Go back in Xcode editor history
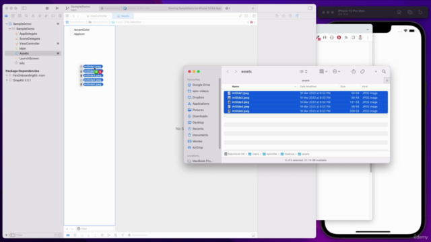Image resolution: width=431 pixels, height=242 pixels. point(73,16)
